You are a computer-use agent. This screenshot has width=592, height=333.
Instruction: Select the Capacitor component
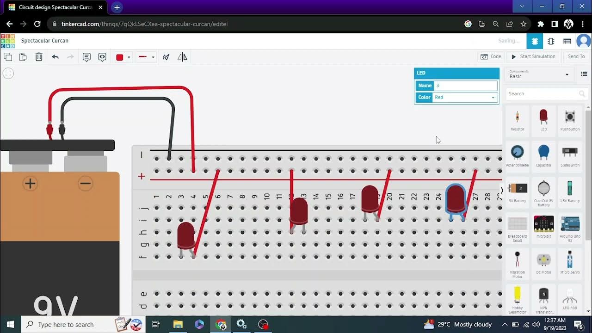pos(543,155)
